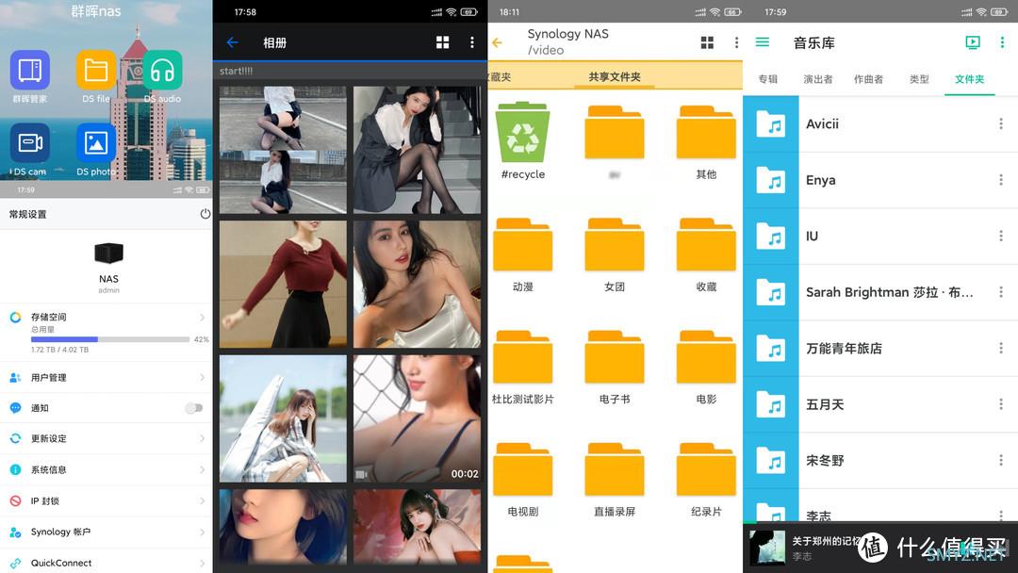
Task: Open IP 封锁 settings
Action: point(107,501)
